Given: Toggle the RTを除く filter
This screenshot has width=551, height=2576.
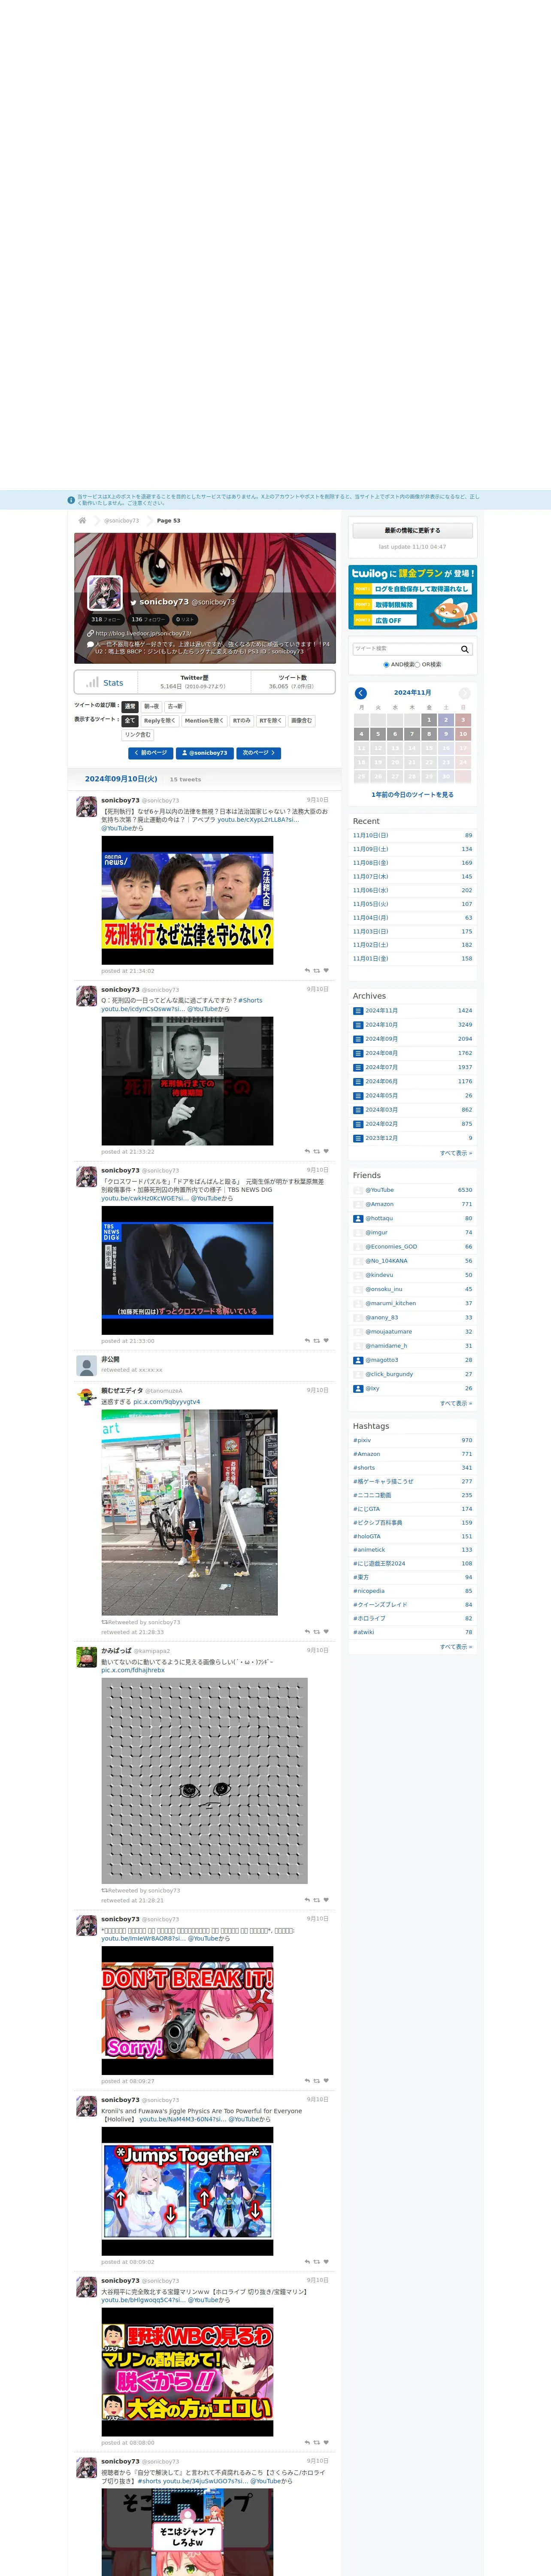Looking at the screenshot, I should coord(271,720).
